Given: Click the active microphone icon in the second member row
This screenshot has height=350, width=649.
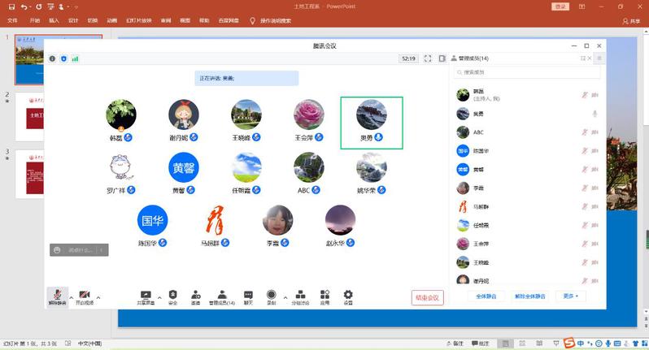Looking at the screenshot, I should point(595,114).
